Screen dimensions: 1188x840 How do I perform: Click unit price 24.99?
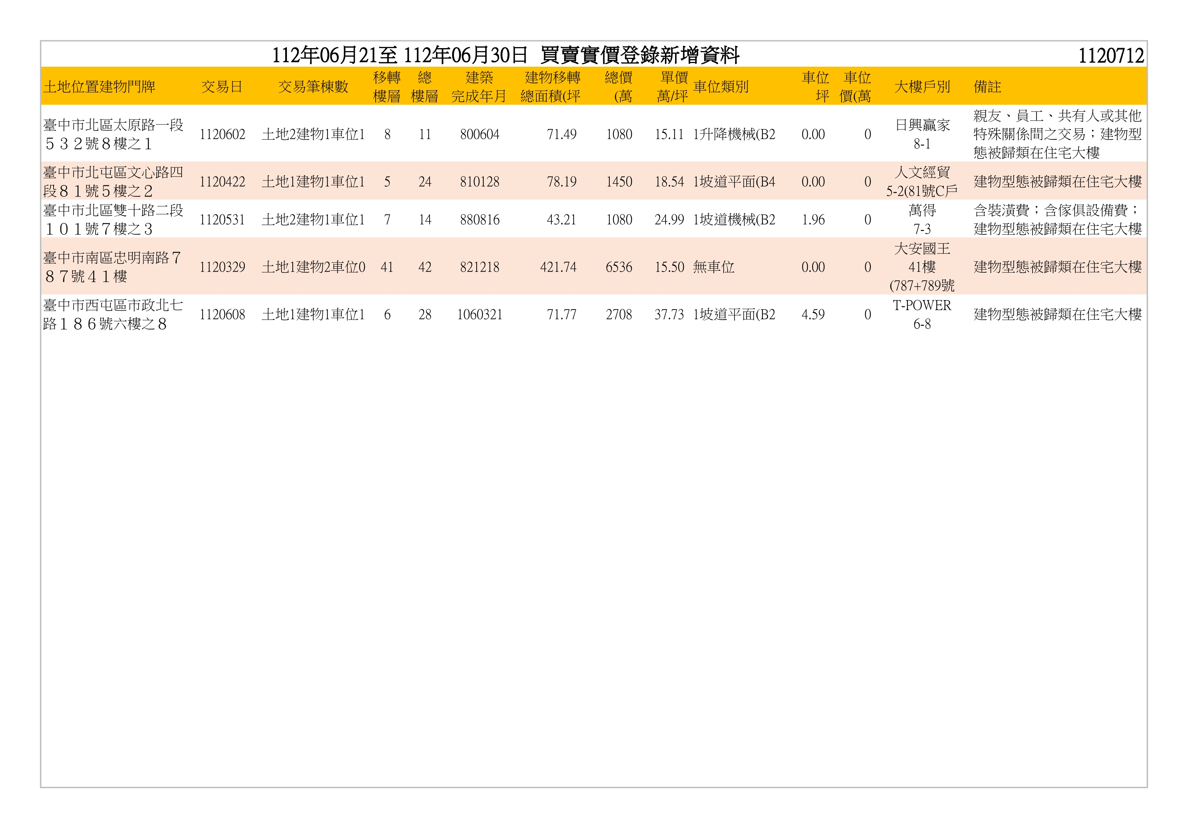pyautogui.click(x=669, y=220)
